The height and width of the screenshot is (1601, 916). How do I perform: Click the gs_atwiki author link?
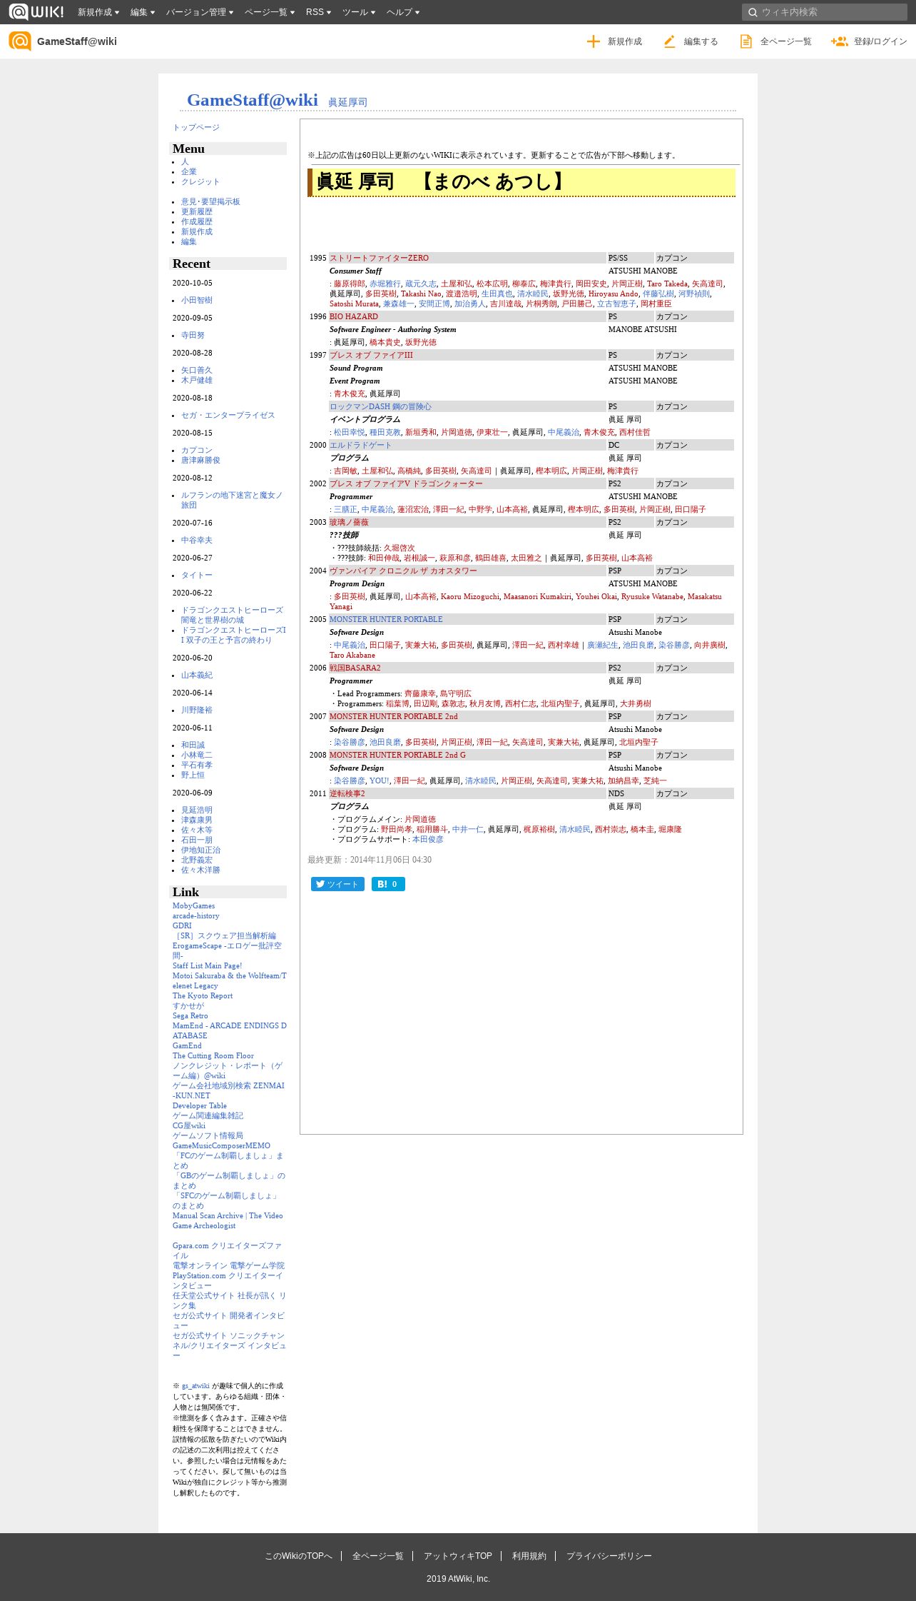click(x=195, y=1387)
